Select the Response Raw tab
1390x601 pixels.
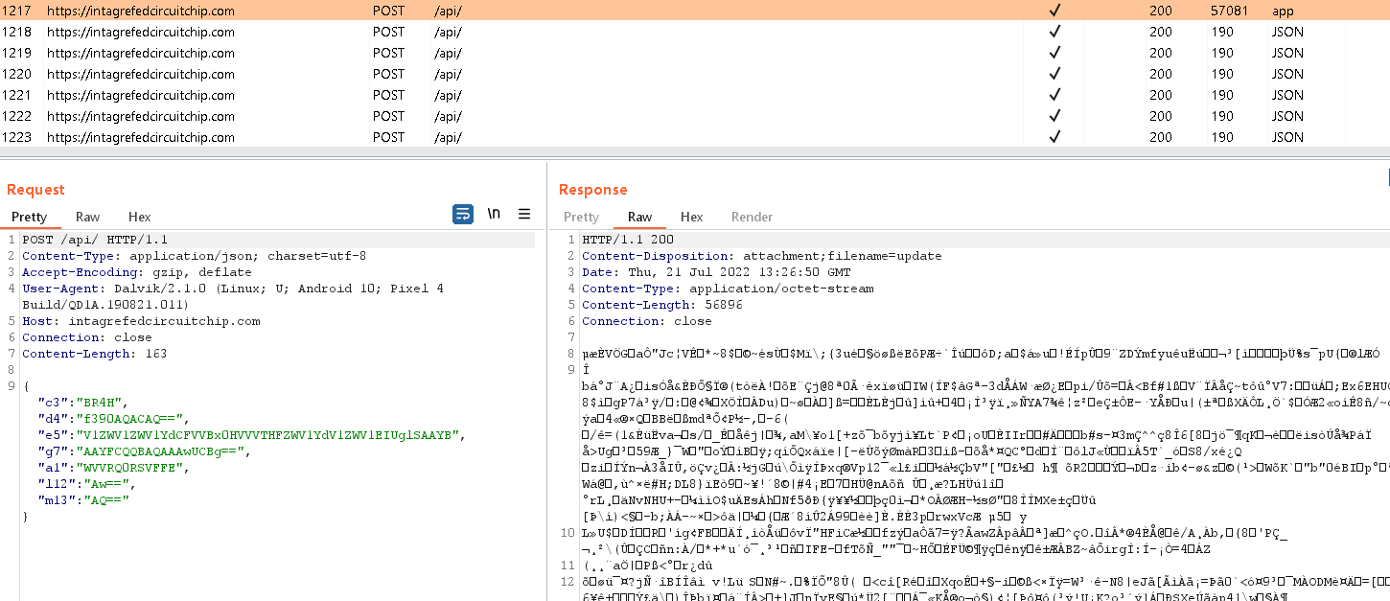[x=639, y=218]
